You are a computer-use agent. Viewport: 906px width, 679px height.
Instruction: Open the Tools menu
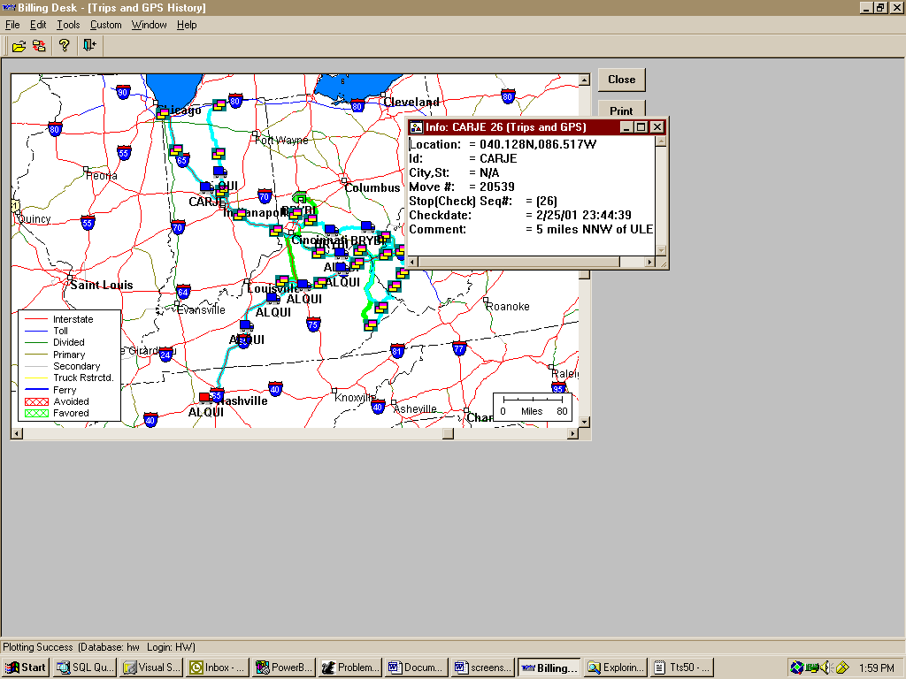[68, 25]
